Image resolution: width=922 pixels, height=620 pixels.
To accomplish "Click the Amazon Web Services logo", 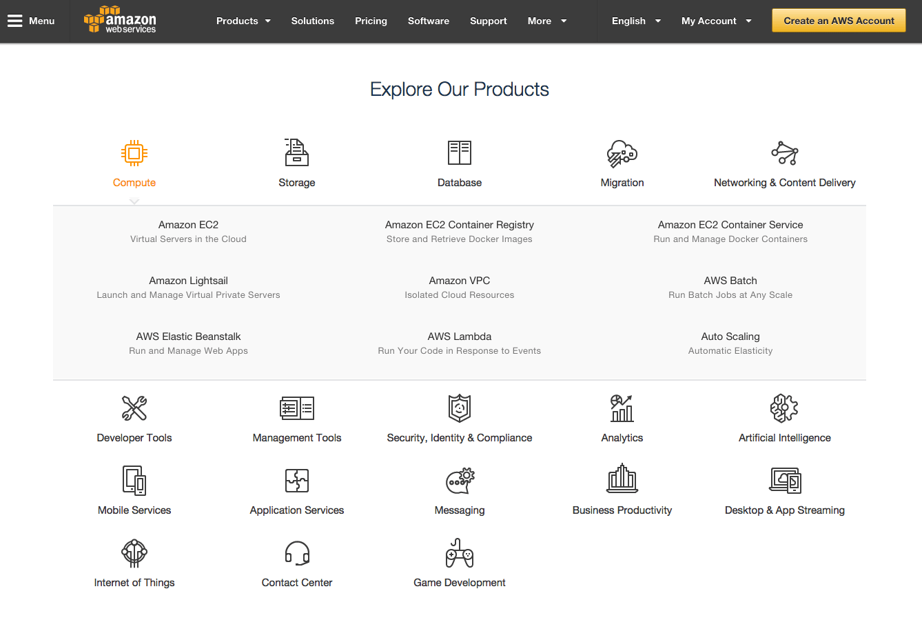I will pyautogui.click(x=120, y=20).
